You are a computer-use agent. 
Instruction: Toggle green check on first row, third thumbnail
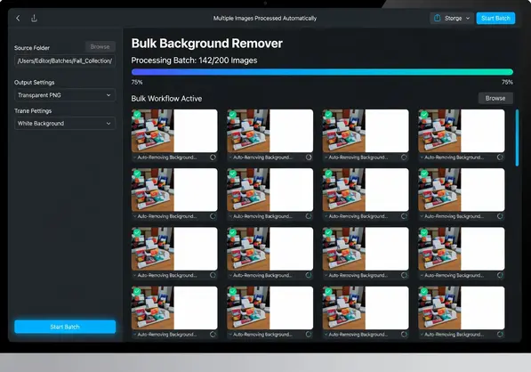tap(328, 115)
